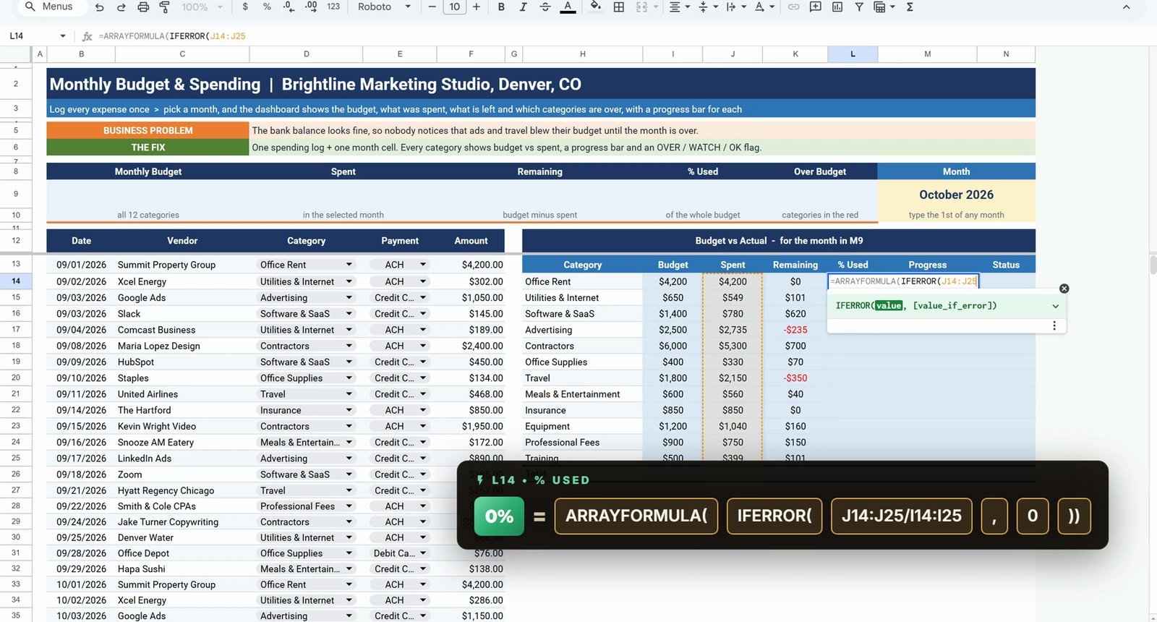Open Payment dropdown in the HubSpot row
Image resolution: width=1157 pixels, height=622 pixels.
(423, 362)
